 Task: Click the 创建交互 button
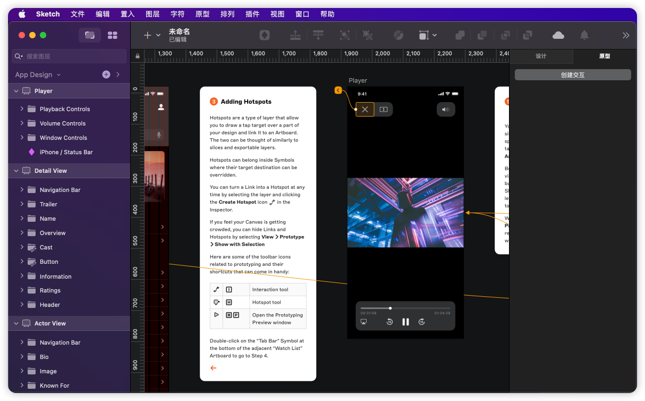(573, 75)
